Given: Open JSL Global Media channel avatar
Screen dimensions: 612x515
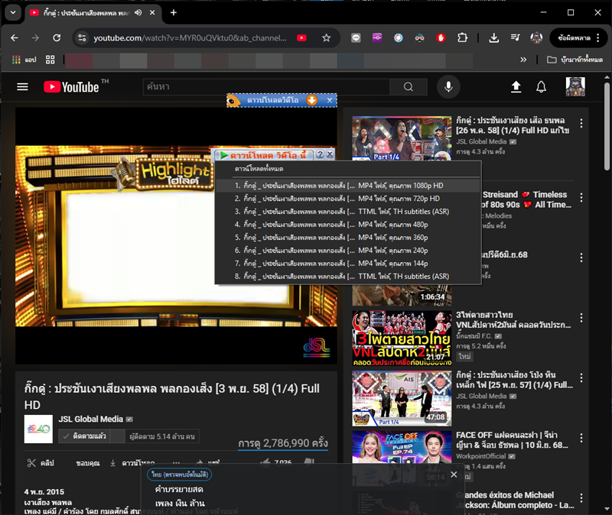Looking at the screenshot, I should point(38,429).
